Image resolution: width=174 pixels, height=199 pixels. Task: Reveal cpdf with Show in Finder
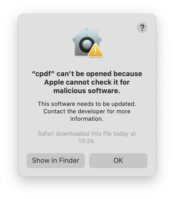55,160
